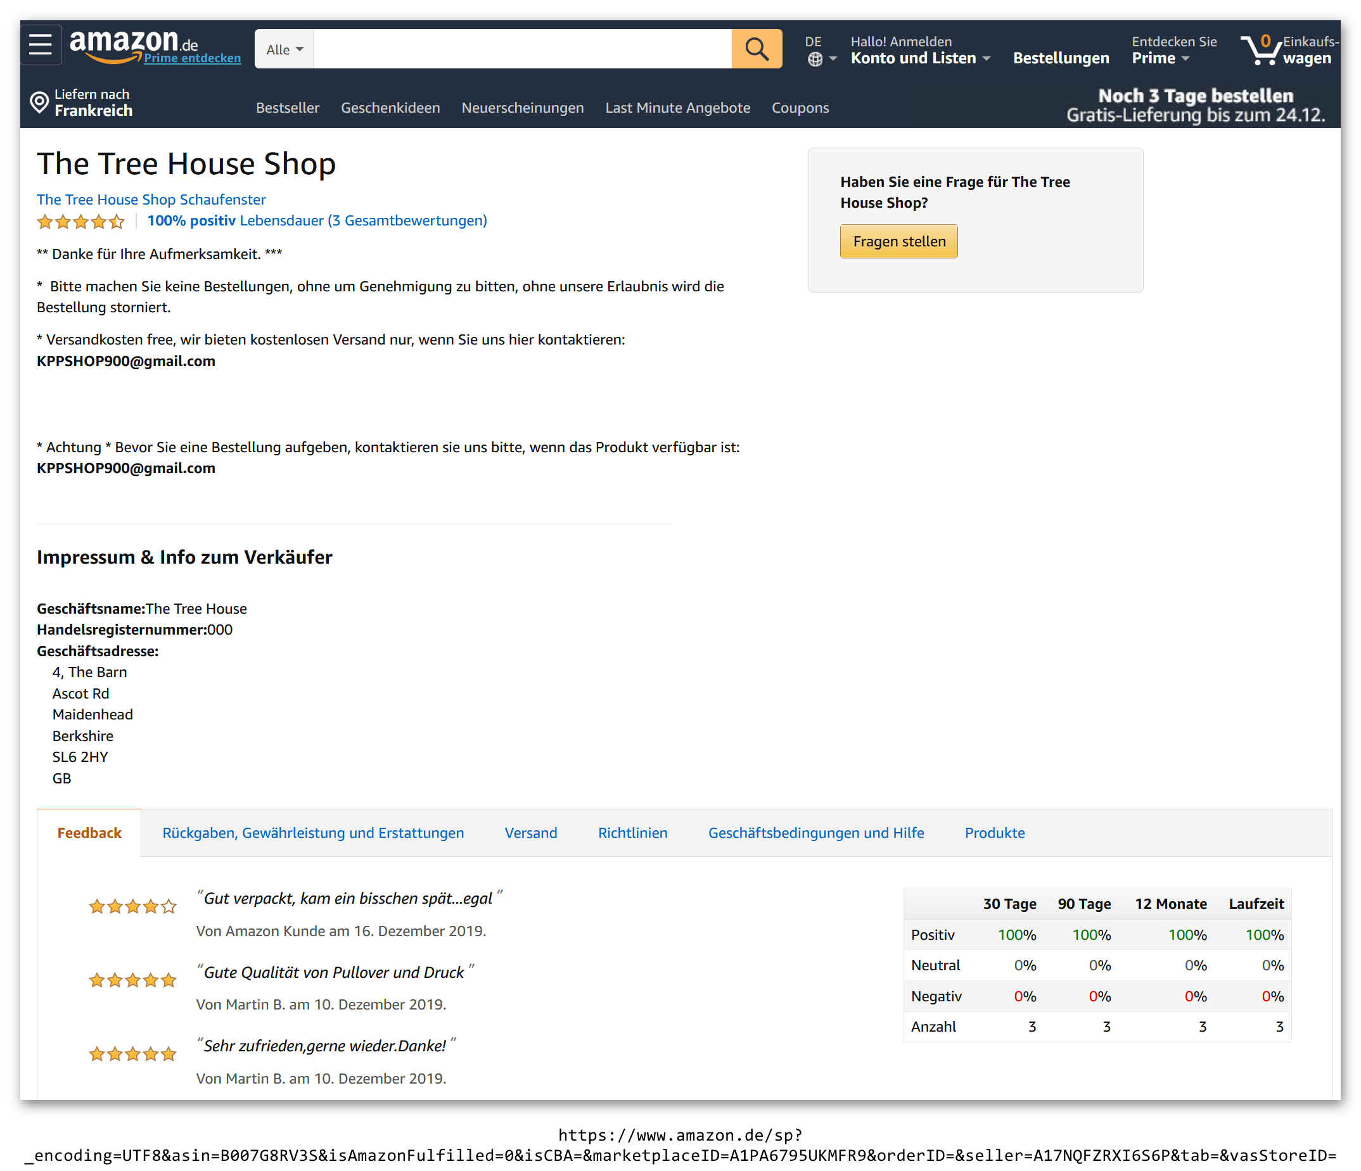1361x1171 pixels.
Task: Click first 'KPPSHOP900@gmail.com' under Versandkosten
Action: [x=126, y=361]
